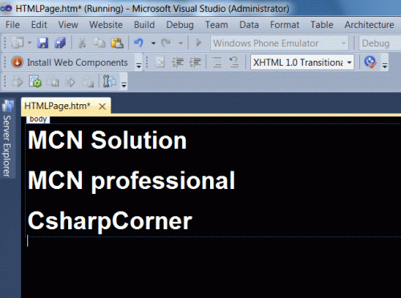Click the Comment Out Lines icon

click(x=217, y=62)
